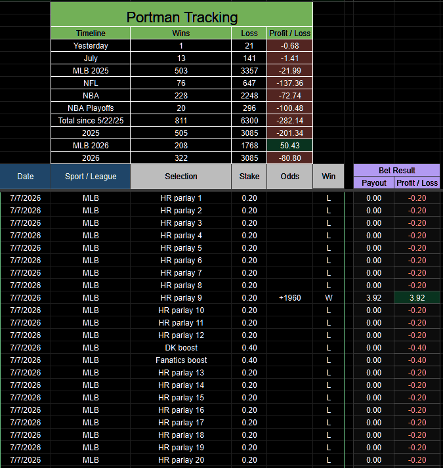Select the payout cell for HR parlay 6
Viewport: 443px width, 468px height.
click(373, 261)
